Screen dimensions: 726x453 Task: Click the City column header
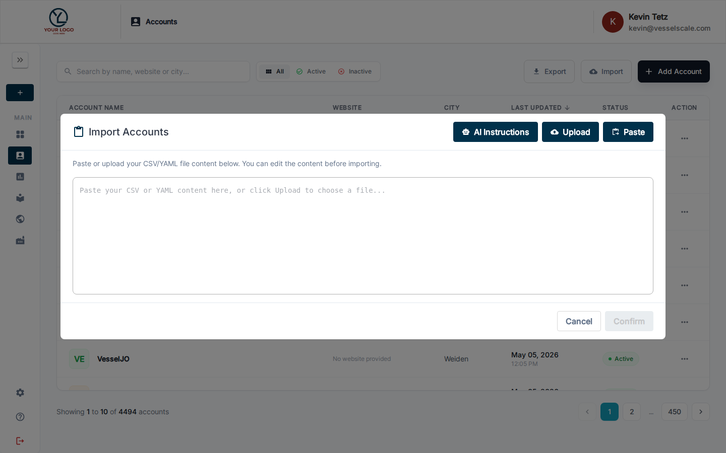click(452, 108)
